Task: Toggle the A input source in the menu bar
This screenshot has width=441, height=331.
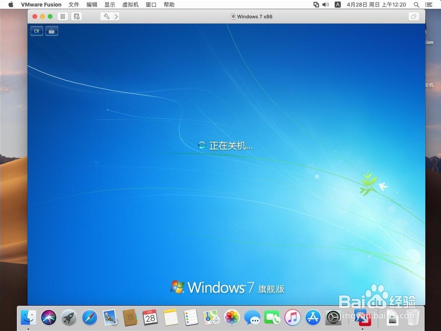Action: point(337,5)
